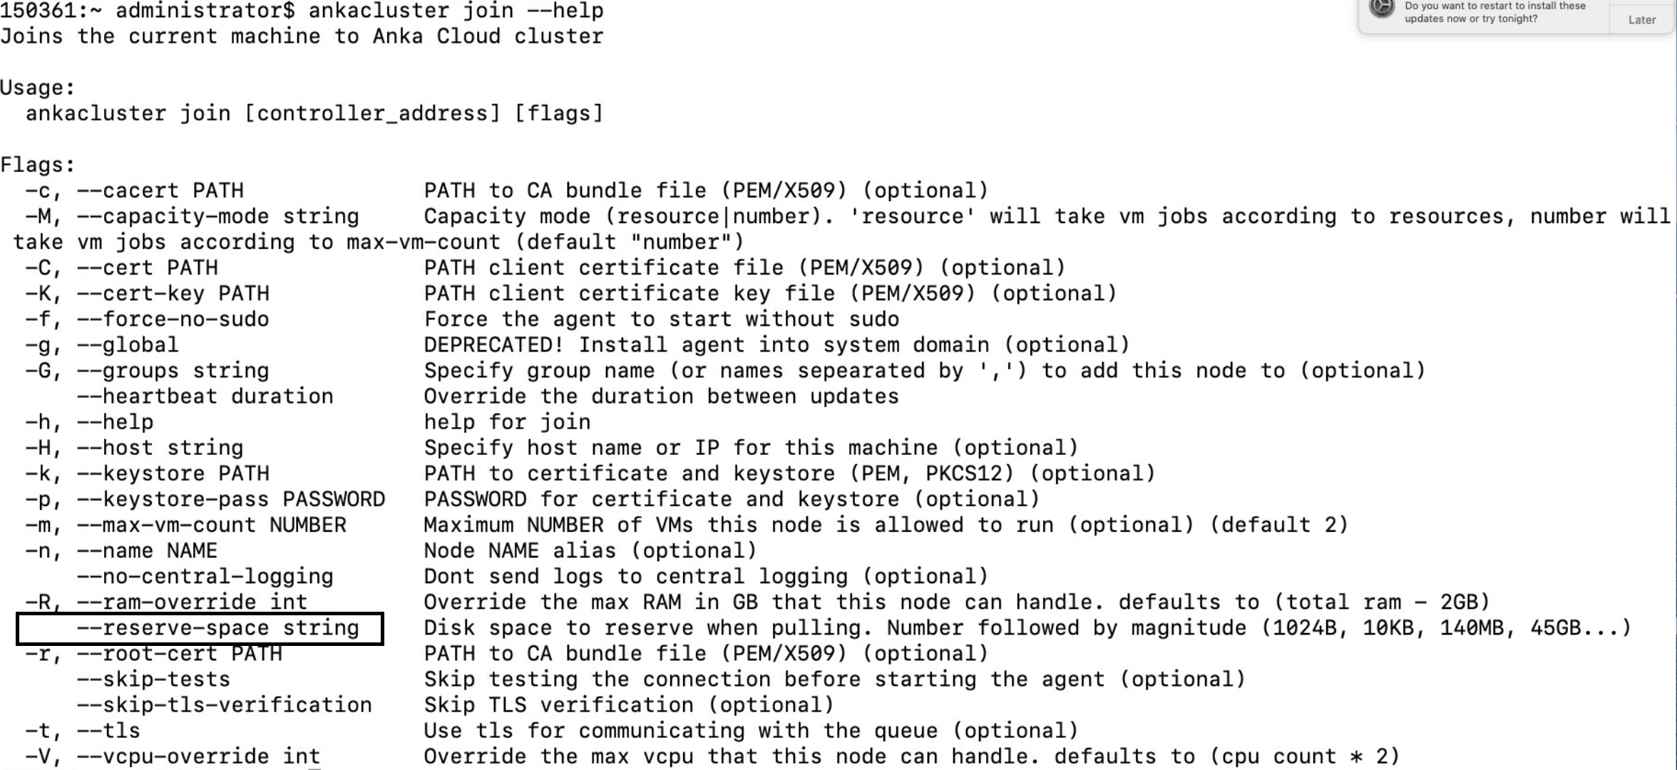Click the highlighted --reserve-space string flag

(x=218, y=628)
